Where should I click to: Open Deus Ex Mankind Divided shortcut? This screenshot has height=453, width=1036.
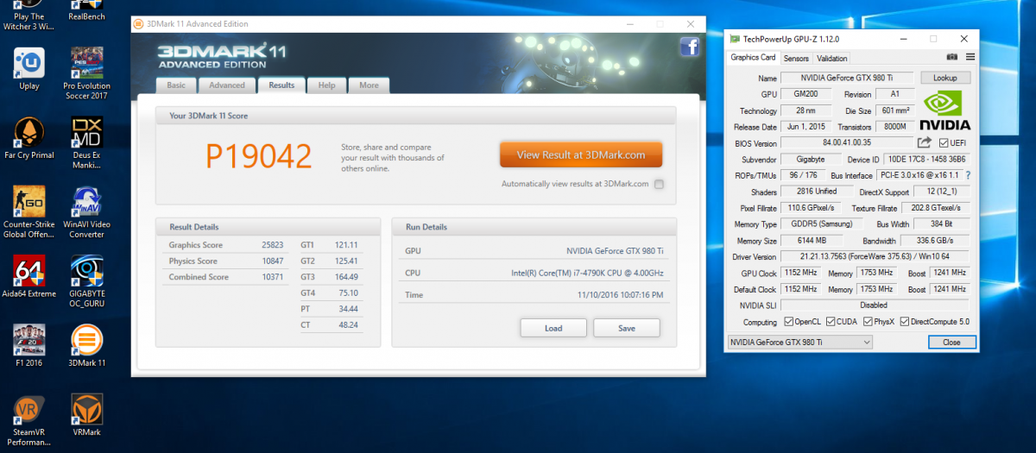86,144
